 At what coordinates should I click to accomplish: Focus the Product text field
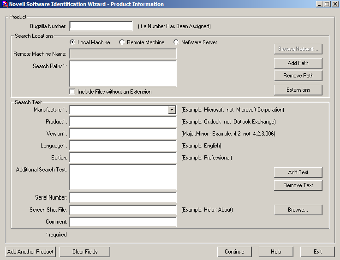(x=123, y=122)
